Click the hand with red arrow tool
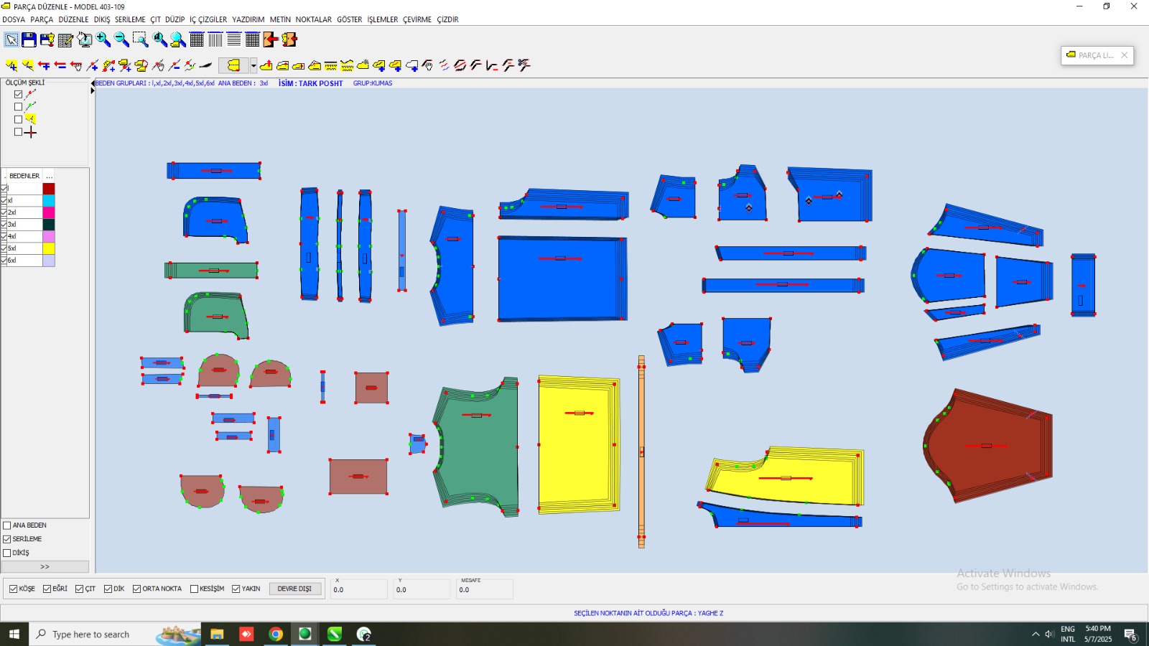Screen dimensions: 1149x646 tap(76, 65)
